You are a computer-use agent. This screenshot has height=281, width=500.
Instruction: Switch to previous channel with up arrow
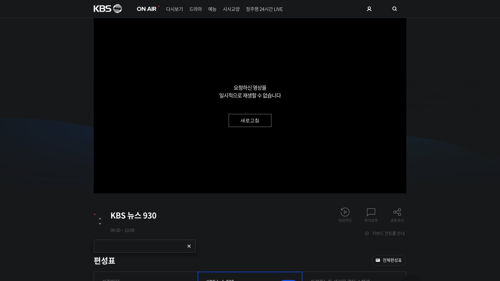100,219
